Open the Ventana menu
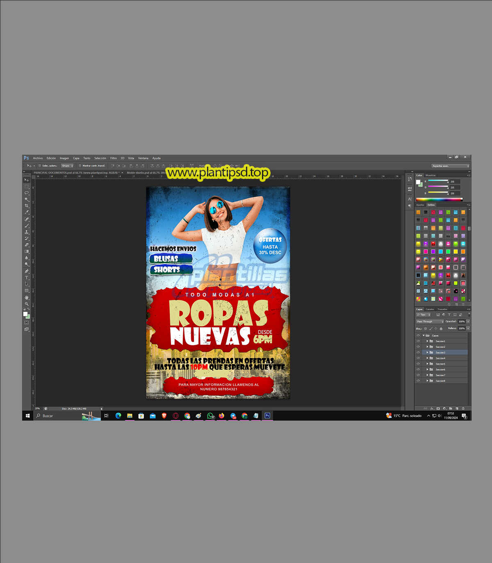The image size is (492, 563). click(x=143, y=158)
